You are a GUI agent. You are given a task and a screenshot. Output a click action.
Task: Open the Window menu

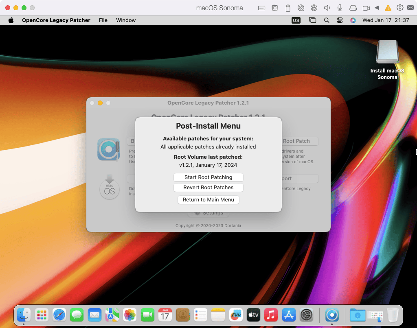[x=126, y=20]
